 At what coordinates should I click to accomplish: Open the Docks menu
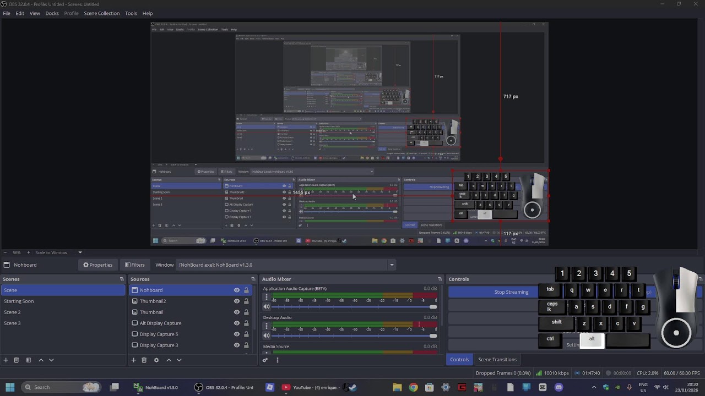(x=52, y=13)
